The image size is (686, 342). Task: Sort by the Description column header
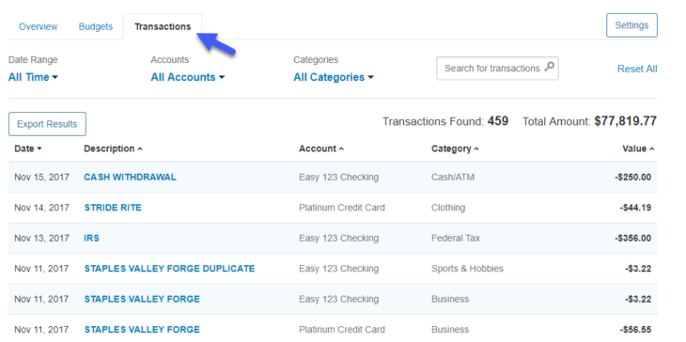click(114, 148)
